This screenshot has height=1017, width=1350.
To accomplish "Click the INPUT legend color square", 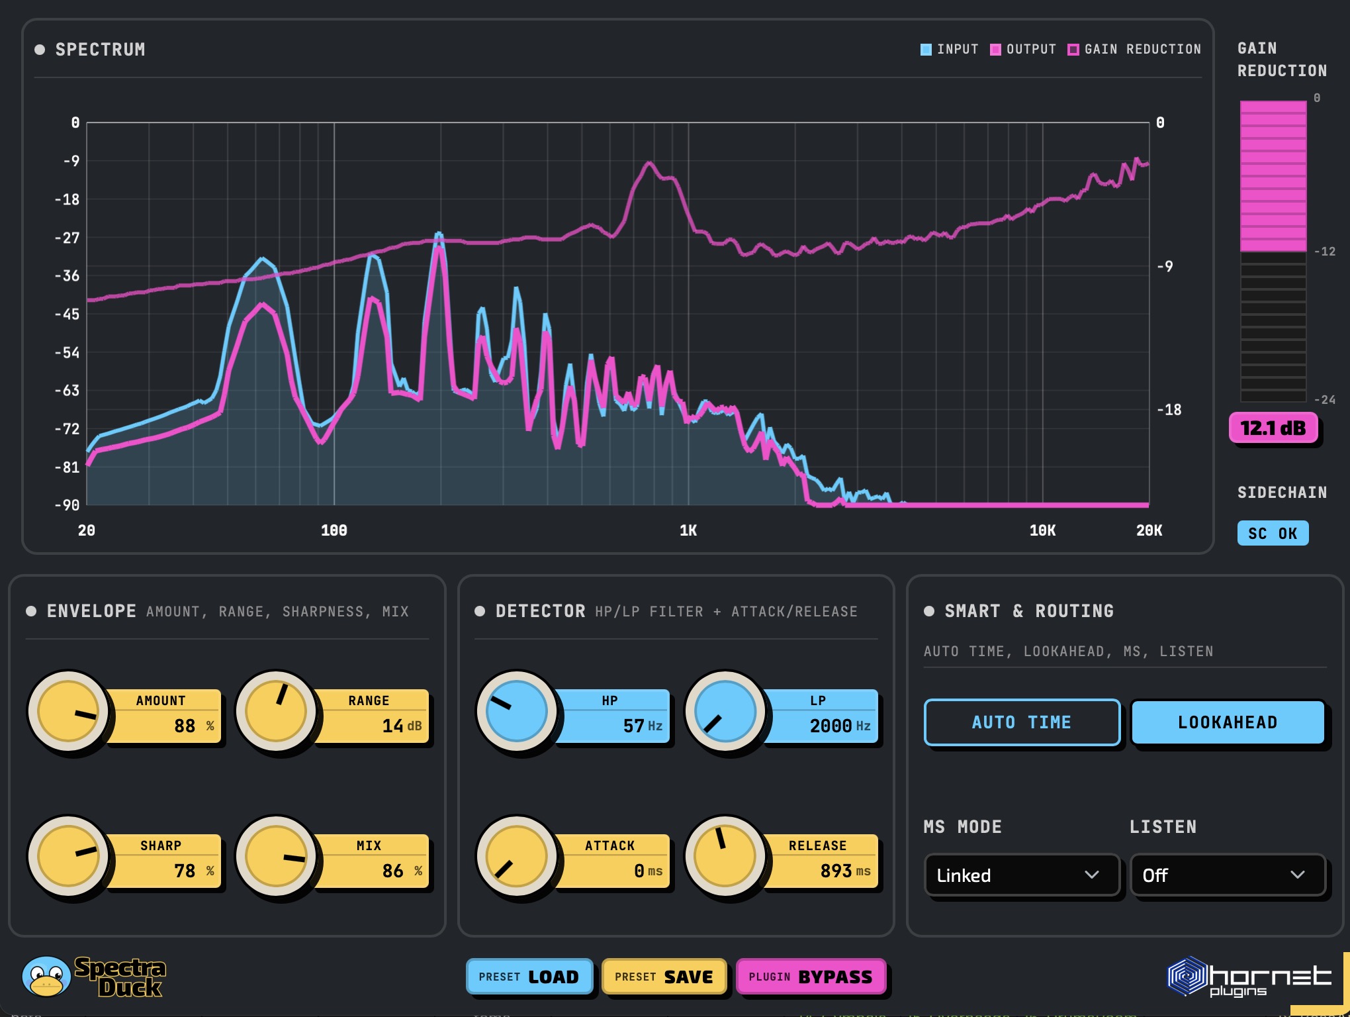I will [x=926, y=50].
